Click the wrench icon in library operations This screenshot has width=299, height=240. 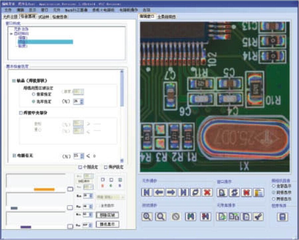(x=258, y=217)
